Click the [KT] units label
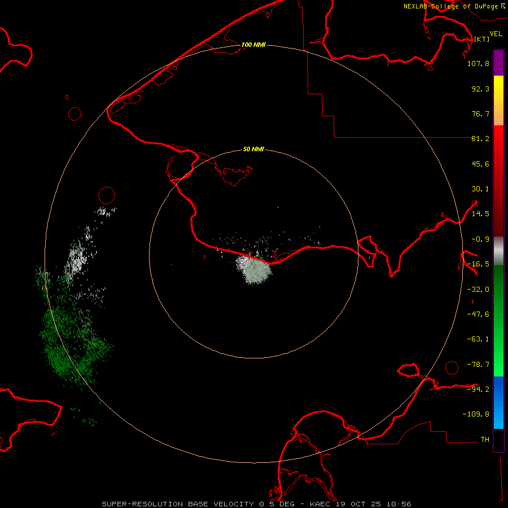This screenshot has height=508, width=508. click(x=481, y=39)
